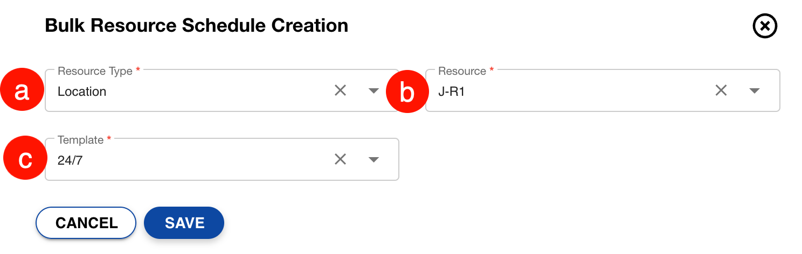Close the Bulk Resource Schedule Creation dialog

pos(765,26)
